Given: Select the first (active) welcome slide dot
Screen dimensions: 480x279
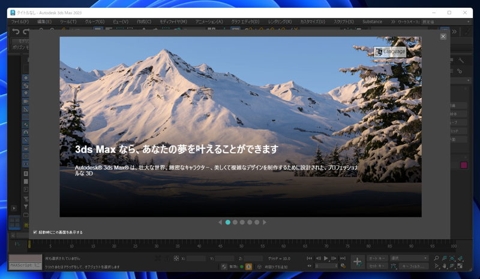Looking at the screenshot, I should 228,222.
